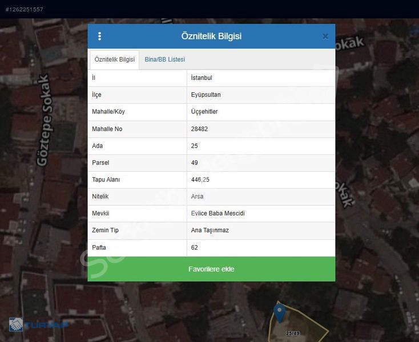The width and height of the screenshot is (419, 342).
Task: Select the Ana Taşınmaz value cell
Action: [210, 230]
